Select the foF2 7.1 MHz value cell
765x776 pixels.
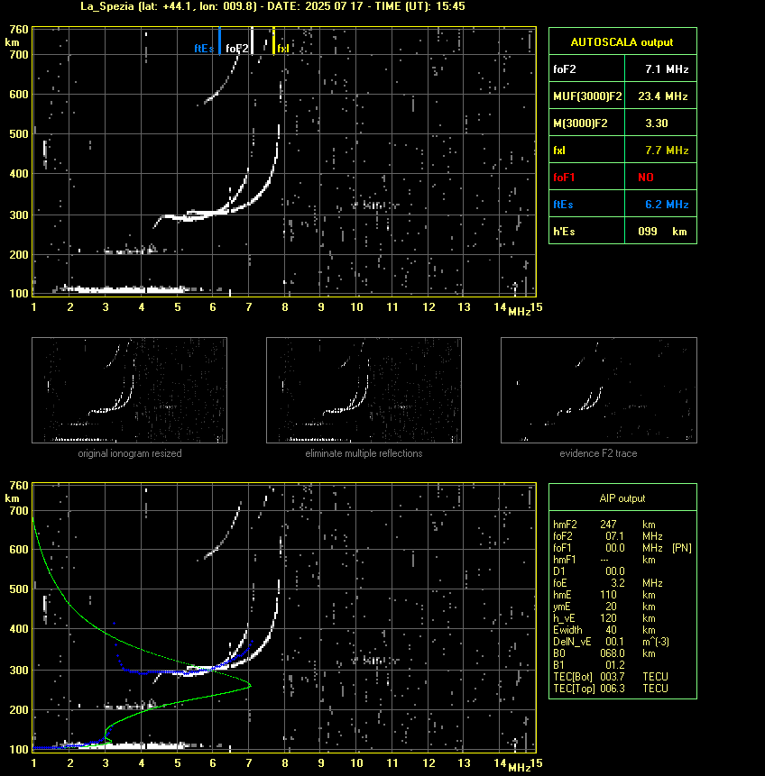[660, 68]
